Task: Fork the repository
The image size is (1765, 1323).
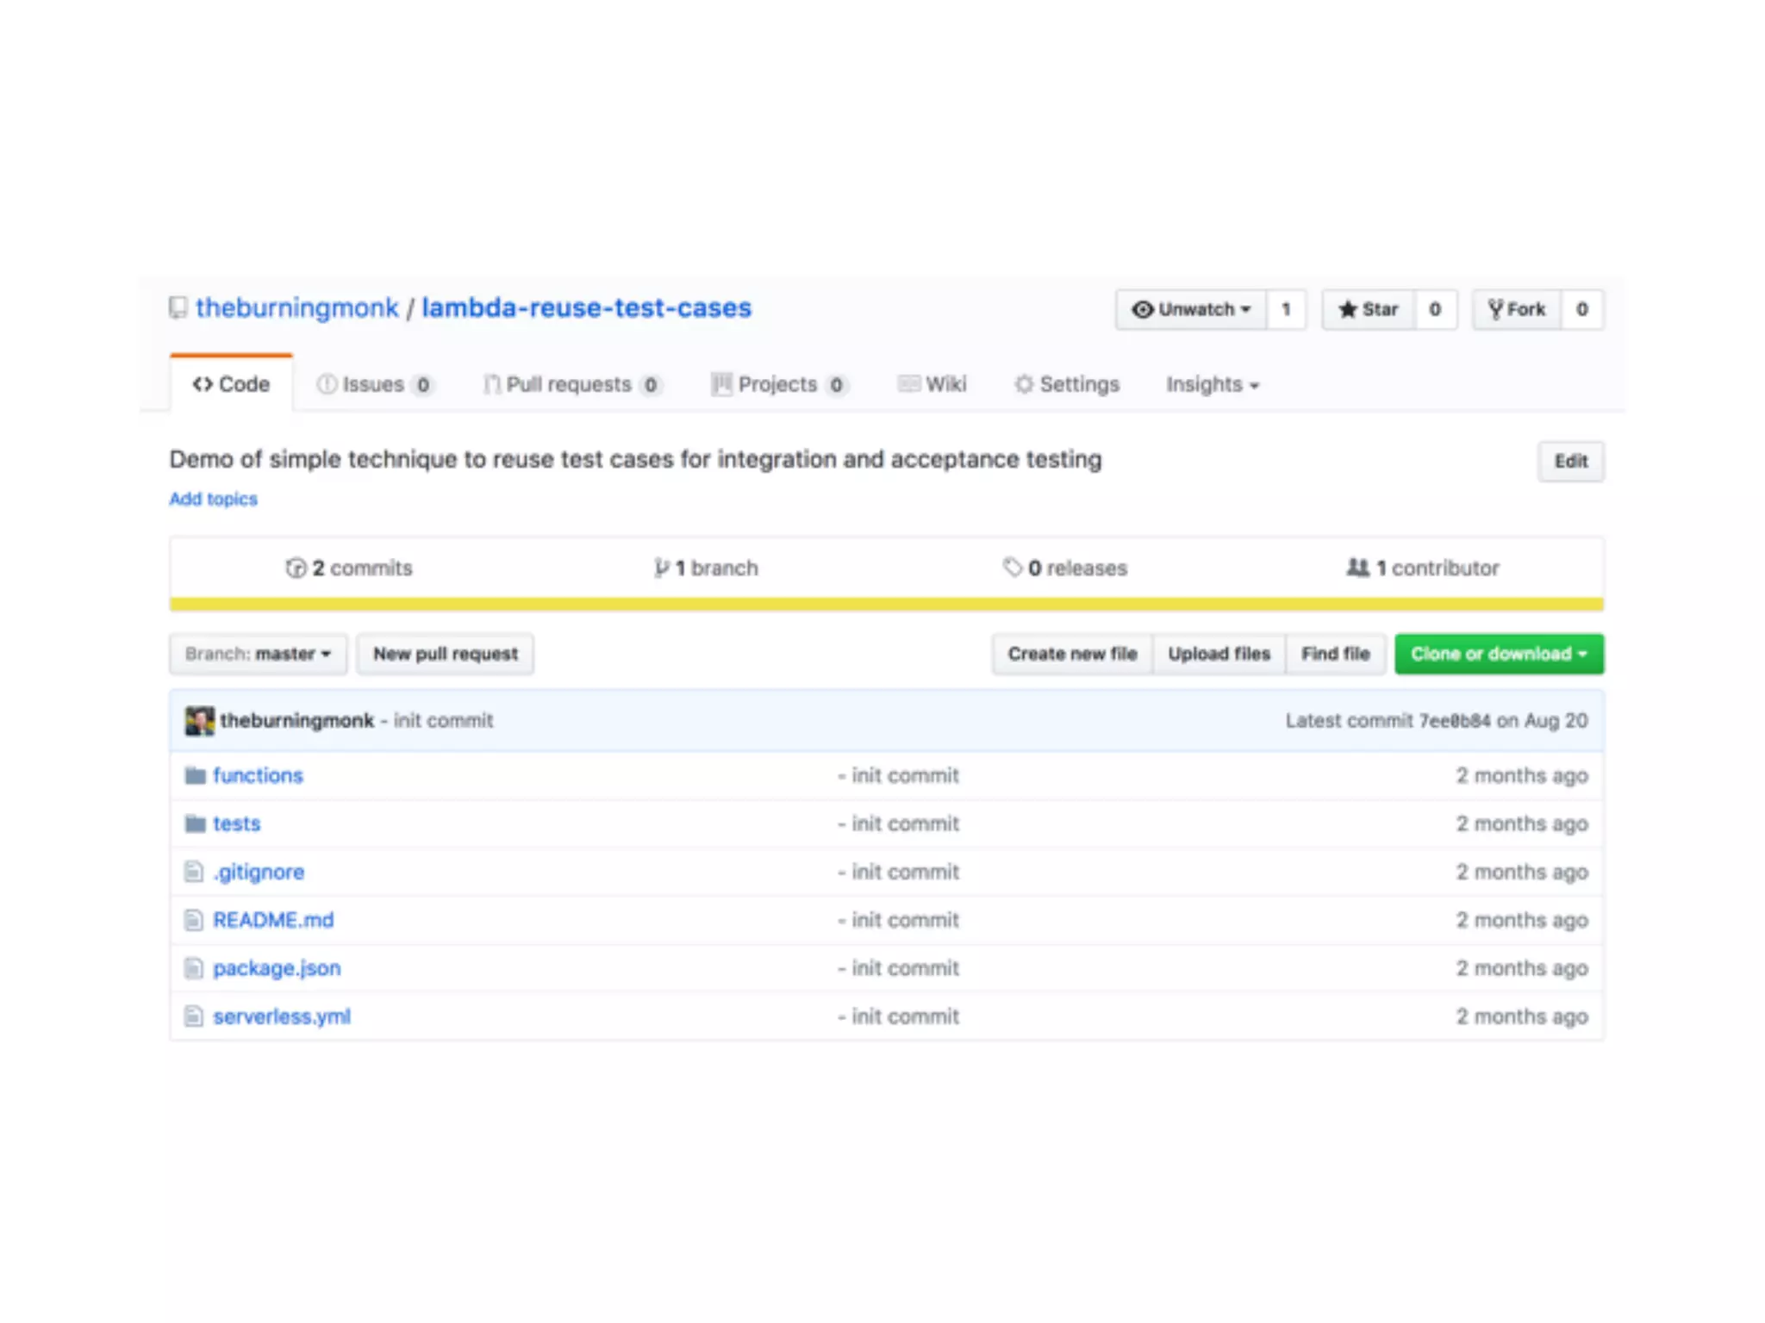Action: click(1517, 310)
